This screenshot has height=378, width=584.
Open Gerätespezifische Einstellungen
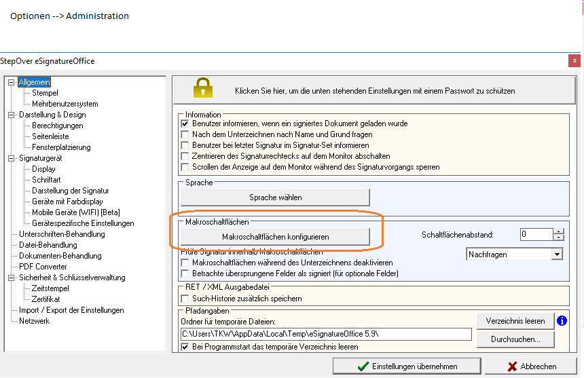coord(83,223)
